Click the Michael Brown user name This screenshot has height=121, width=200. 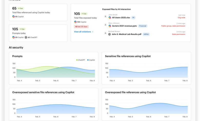pyautogui.click(x=114, y=31)
